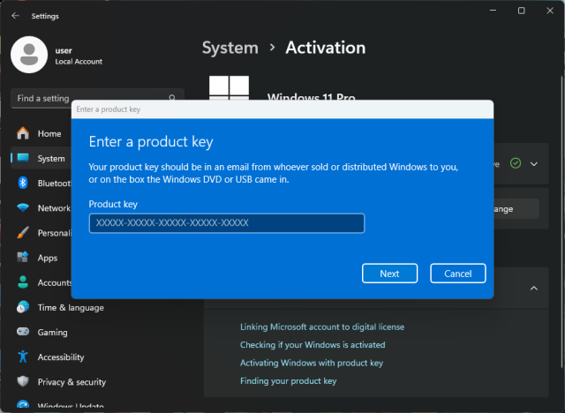Click the green activation checkmark icon

tap(516, 163)
